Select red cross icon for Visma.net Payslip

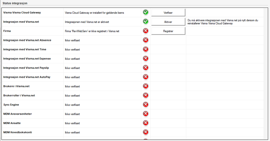[x=146, y=68]
